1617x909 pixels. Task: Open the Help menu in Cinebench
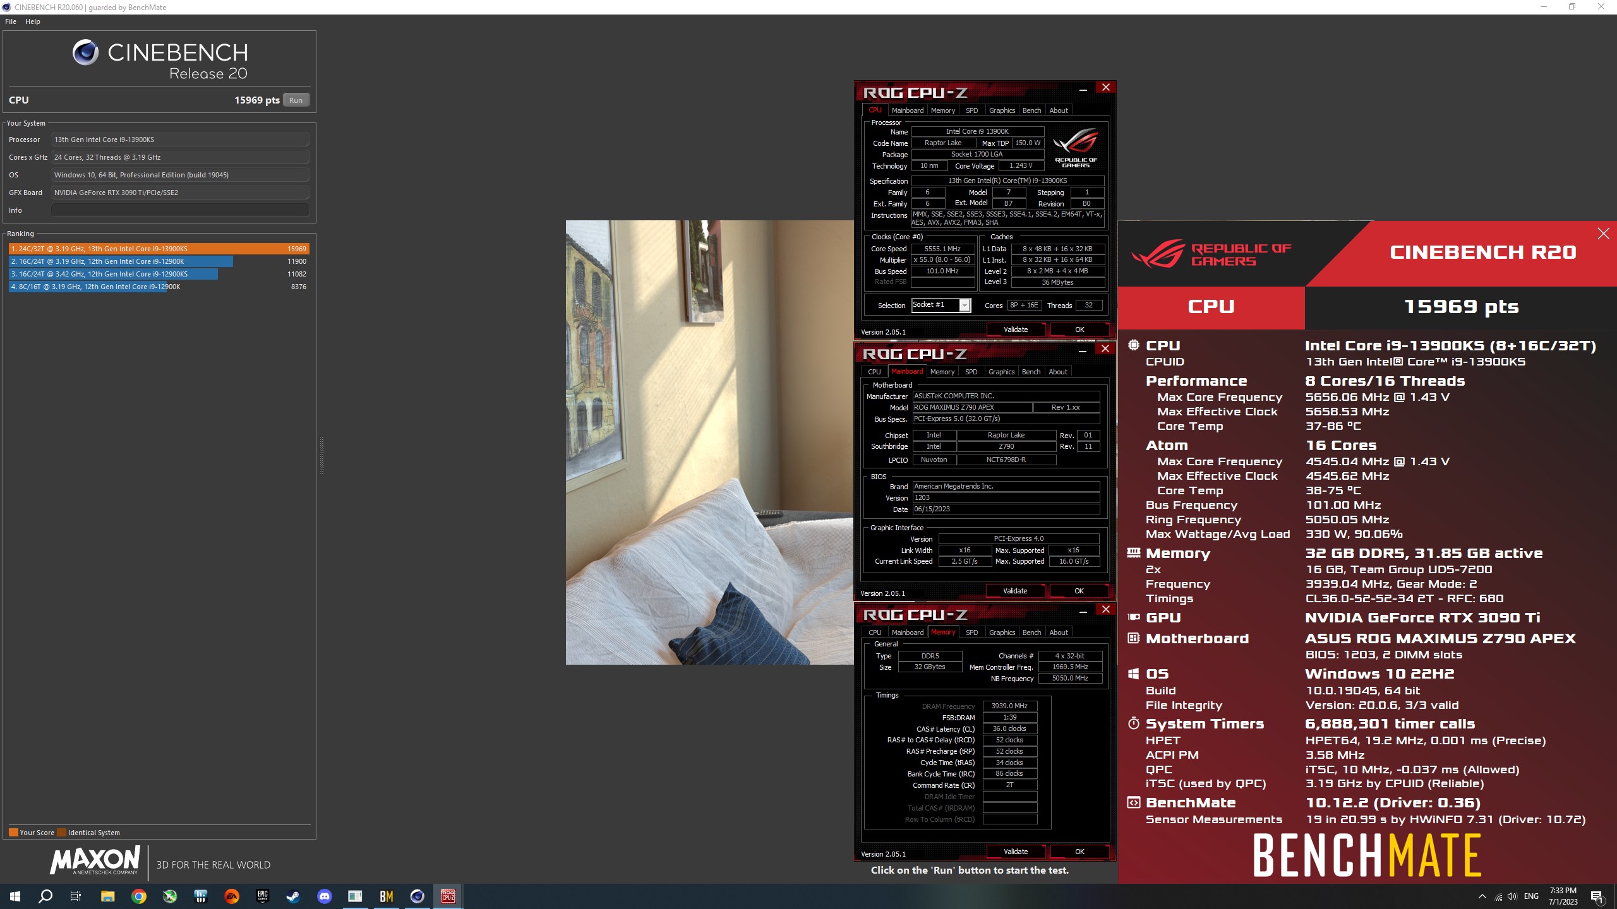click(x=33, y=21)
